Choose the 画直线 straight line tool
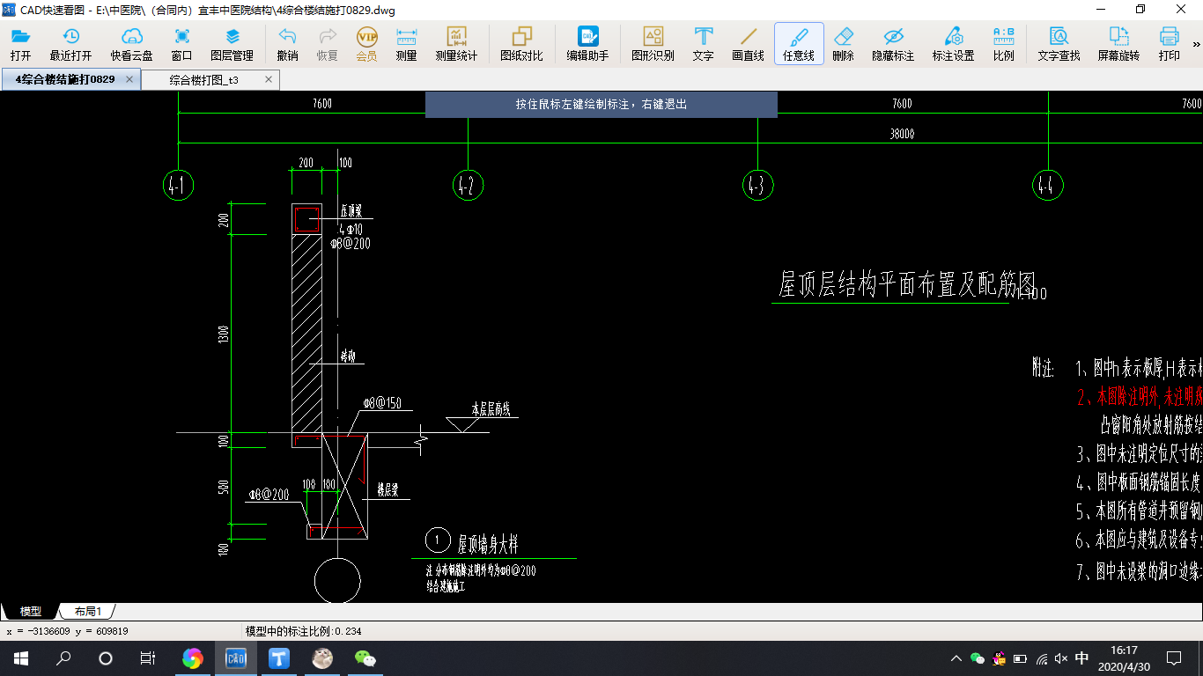Viewport: 1203px width, 676px height. coord(748,44)
